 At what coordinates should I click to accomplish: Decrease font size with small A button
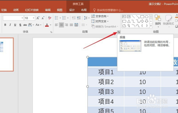click(43, 18)
